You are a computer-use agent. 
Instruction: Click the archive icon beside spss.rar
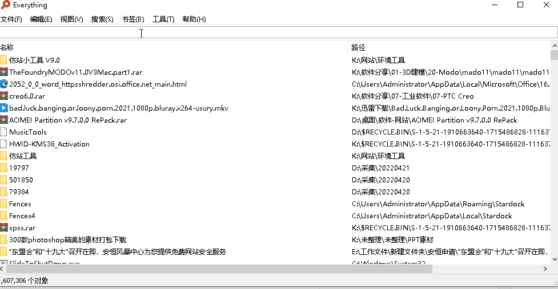pos(3,228)
